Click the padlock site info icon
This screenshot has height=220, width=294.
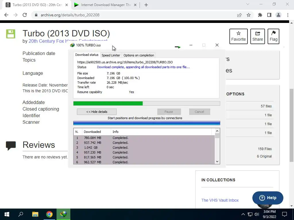point(36,15)
